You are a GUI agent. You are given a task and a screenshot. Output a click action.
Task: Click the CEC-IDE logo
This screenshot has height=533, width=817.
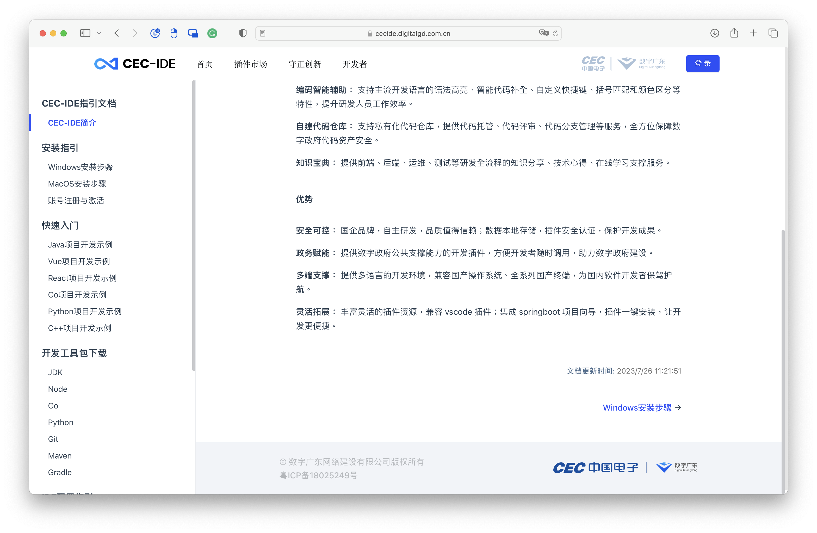coord(135,64)
